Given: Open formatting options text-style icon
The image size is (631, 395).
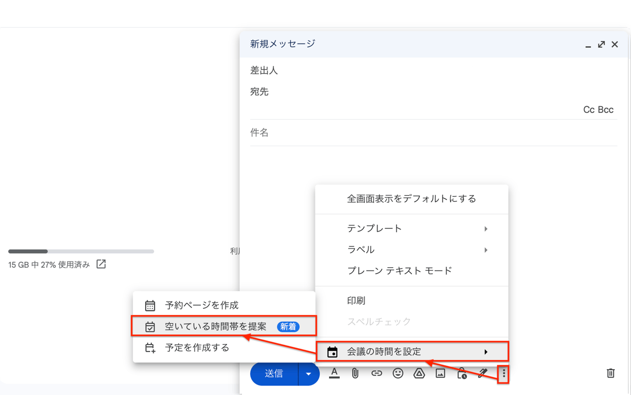Looking at the screenshot, I should point(334,373).
